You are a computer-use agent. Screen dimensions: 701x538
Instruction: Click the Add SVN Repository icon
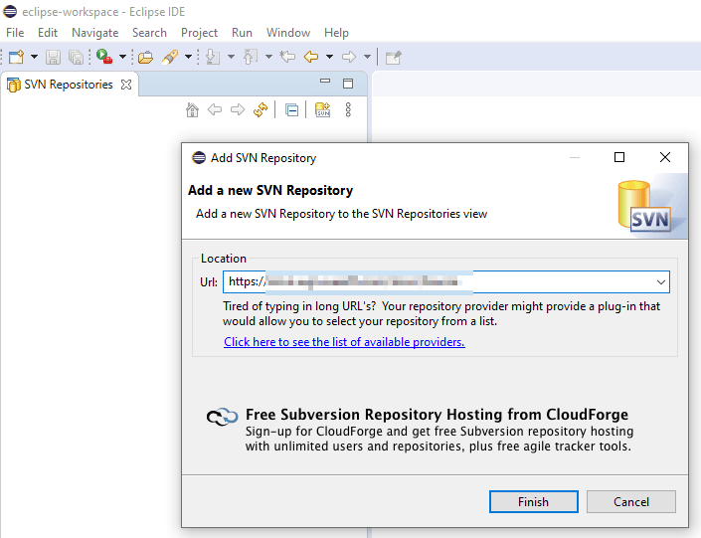click(x=322, y=110)
